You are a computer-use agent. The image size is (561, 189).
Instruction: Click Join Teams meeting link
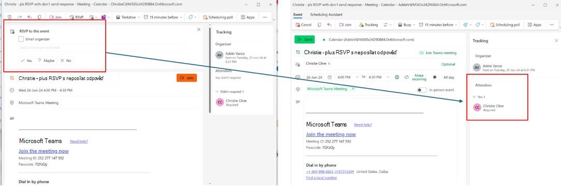(x=438, y=53)
